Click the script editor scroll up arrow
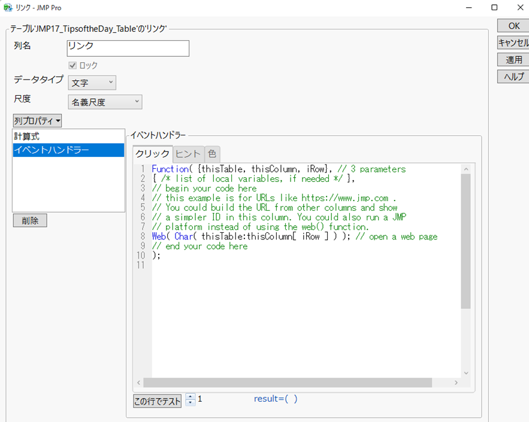Viewport: 529px width, 422px height. [466, 169]
